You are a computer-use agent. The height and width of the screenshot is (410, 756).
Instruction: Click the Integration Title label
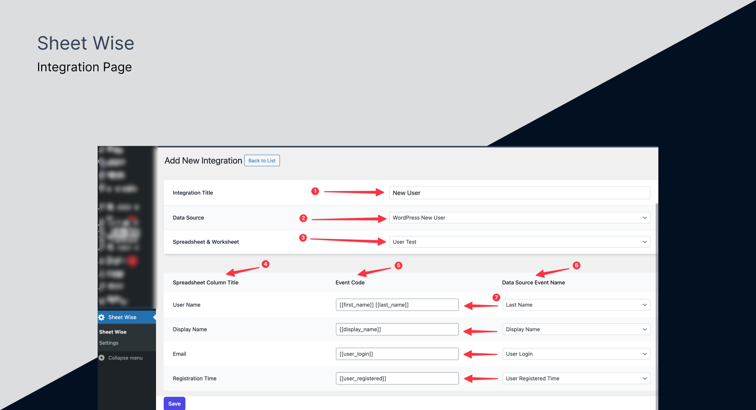pos(193,193)
